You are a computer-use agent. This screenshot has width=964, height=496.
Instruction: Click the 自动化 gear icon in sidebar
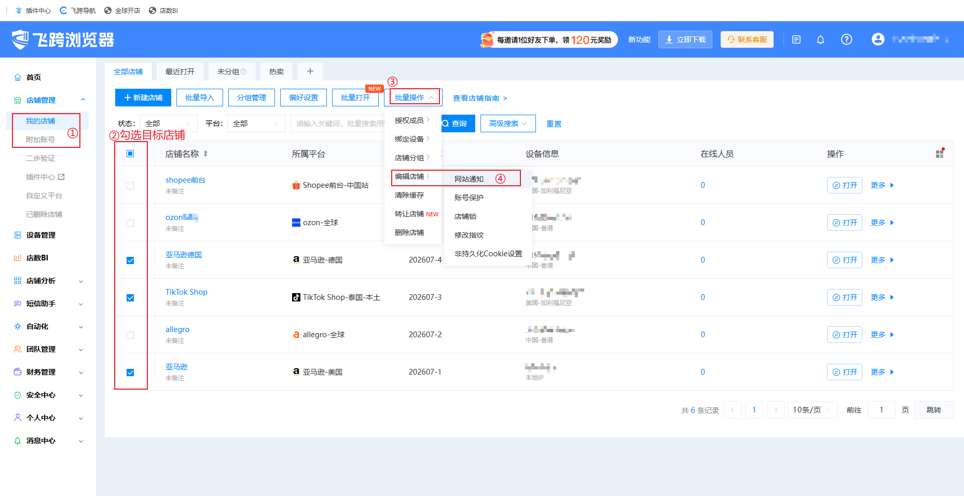(18, 326)
